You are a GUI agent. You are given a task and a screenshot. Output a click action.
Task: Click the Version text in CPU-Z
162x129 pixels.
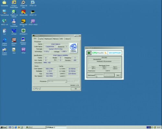coord(75,85)
